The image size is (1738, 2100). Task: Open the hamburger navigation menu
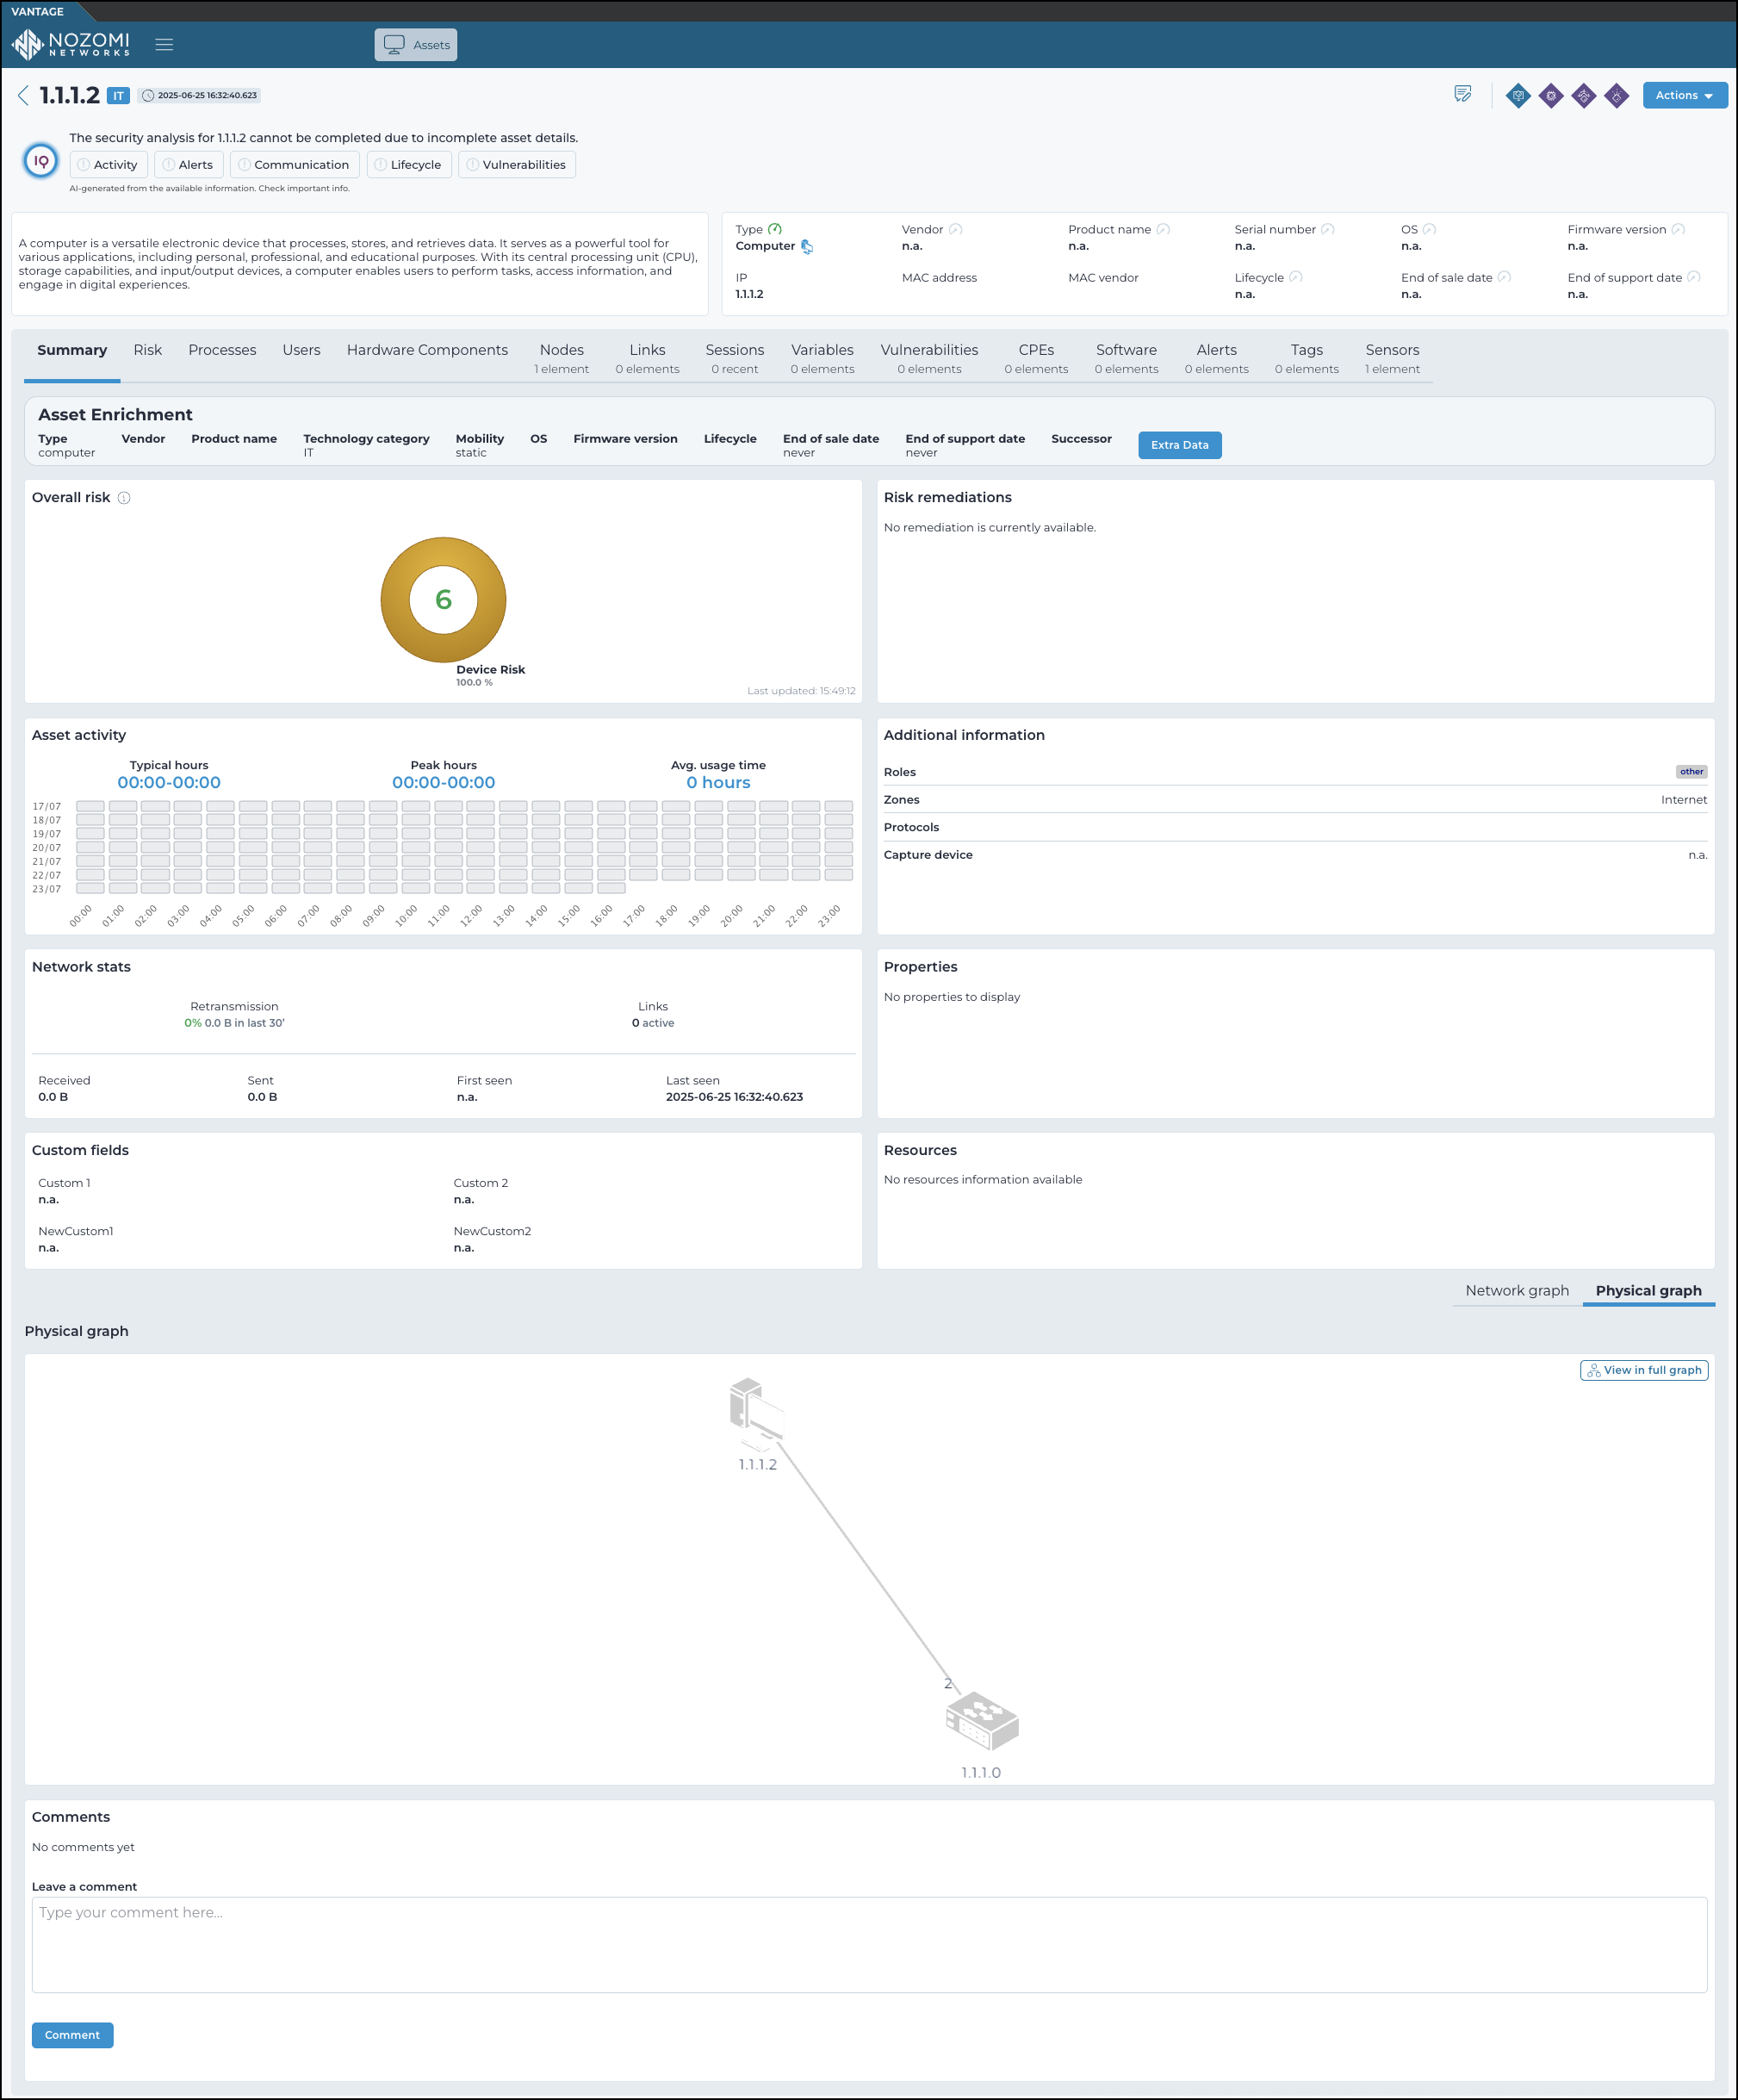coord(164,44)
